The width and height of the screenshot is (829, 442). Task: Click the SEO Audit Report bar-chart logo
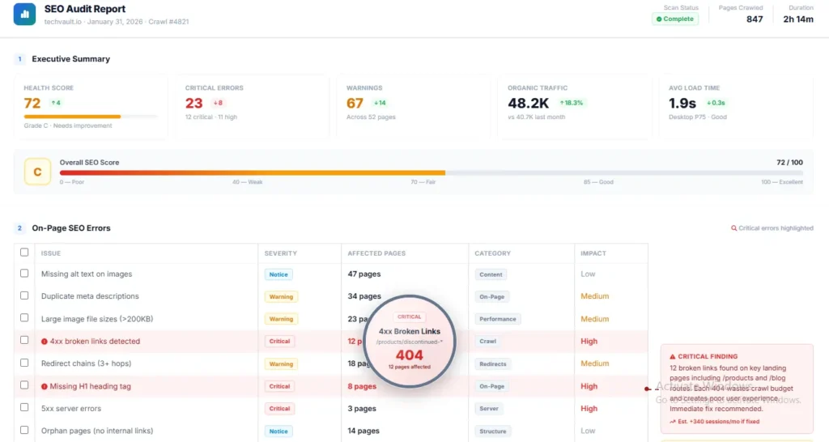(24, 15)
